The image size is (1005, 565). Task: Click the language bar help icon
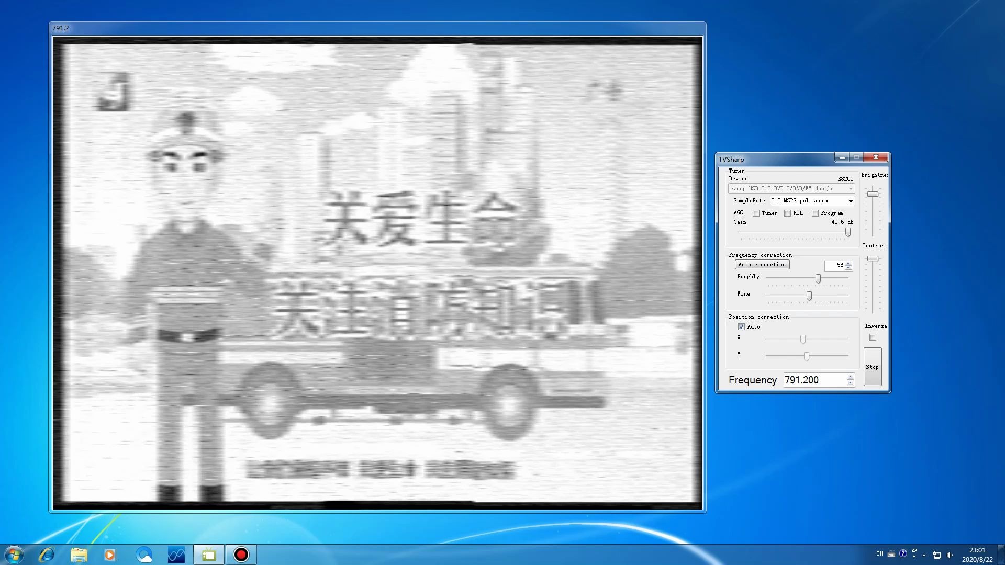[903, 554]
